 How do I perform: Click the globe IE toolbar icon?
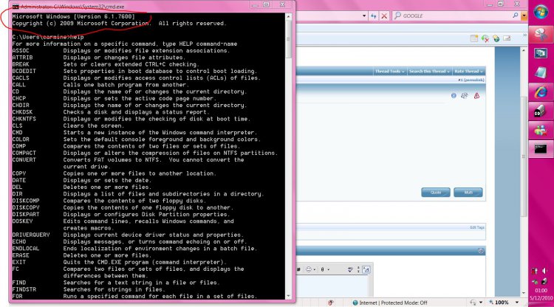(x=496, y=38)
